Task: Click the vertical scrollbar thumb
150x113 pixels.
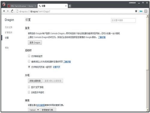Action: tap(148, 44)
